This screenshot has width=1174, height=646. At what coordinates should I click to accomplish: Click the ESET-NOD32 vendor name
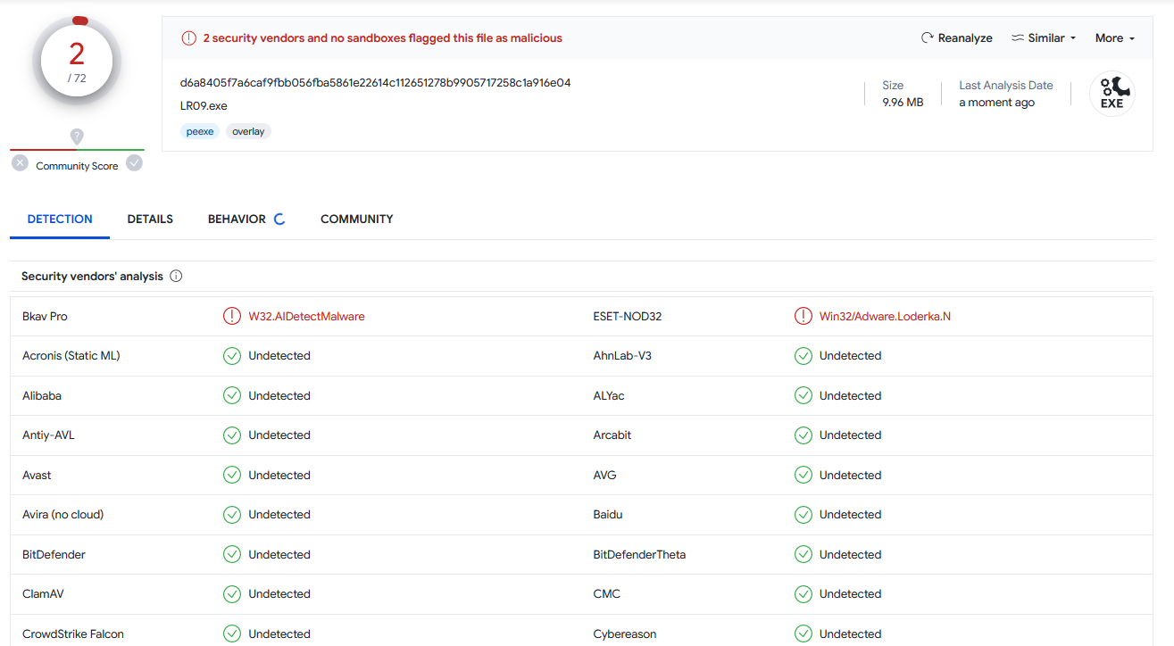tap(628, 316)
